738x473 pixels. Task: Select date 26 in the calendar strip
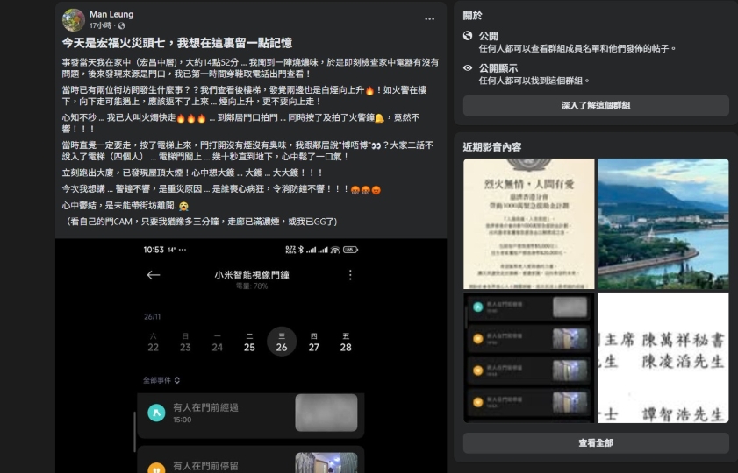tap(281, 342)
